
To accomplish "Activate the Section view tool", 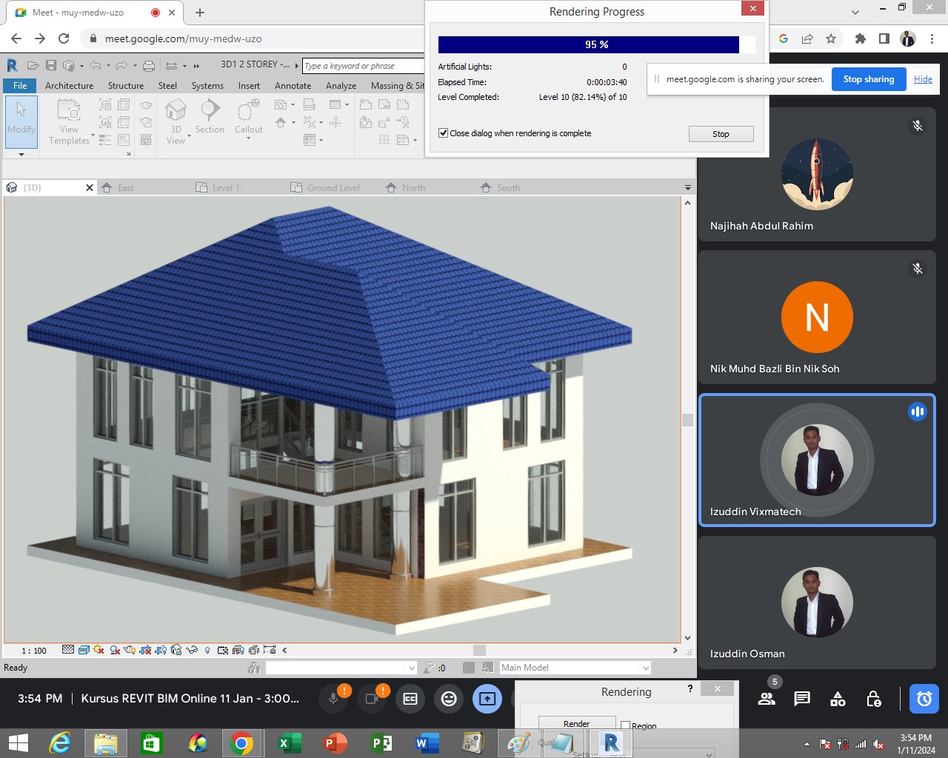I will coord(210,117).
